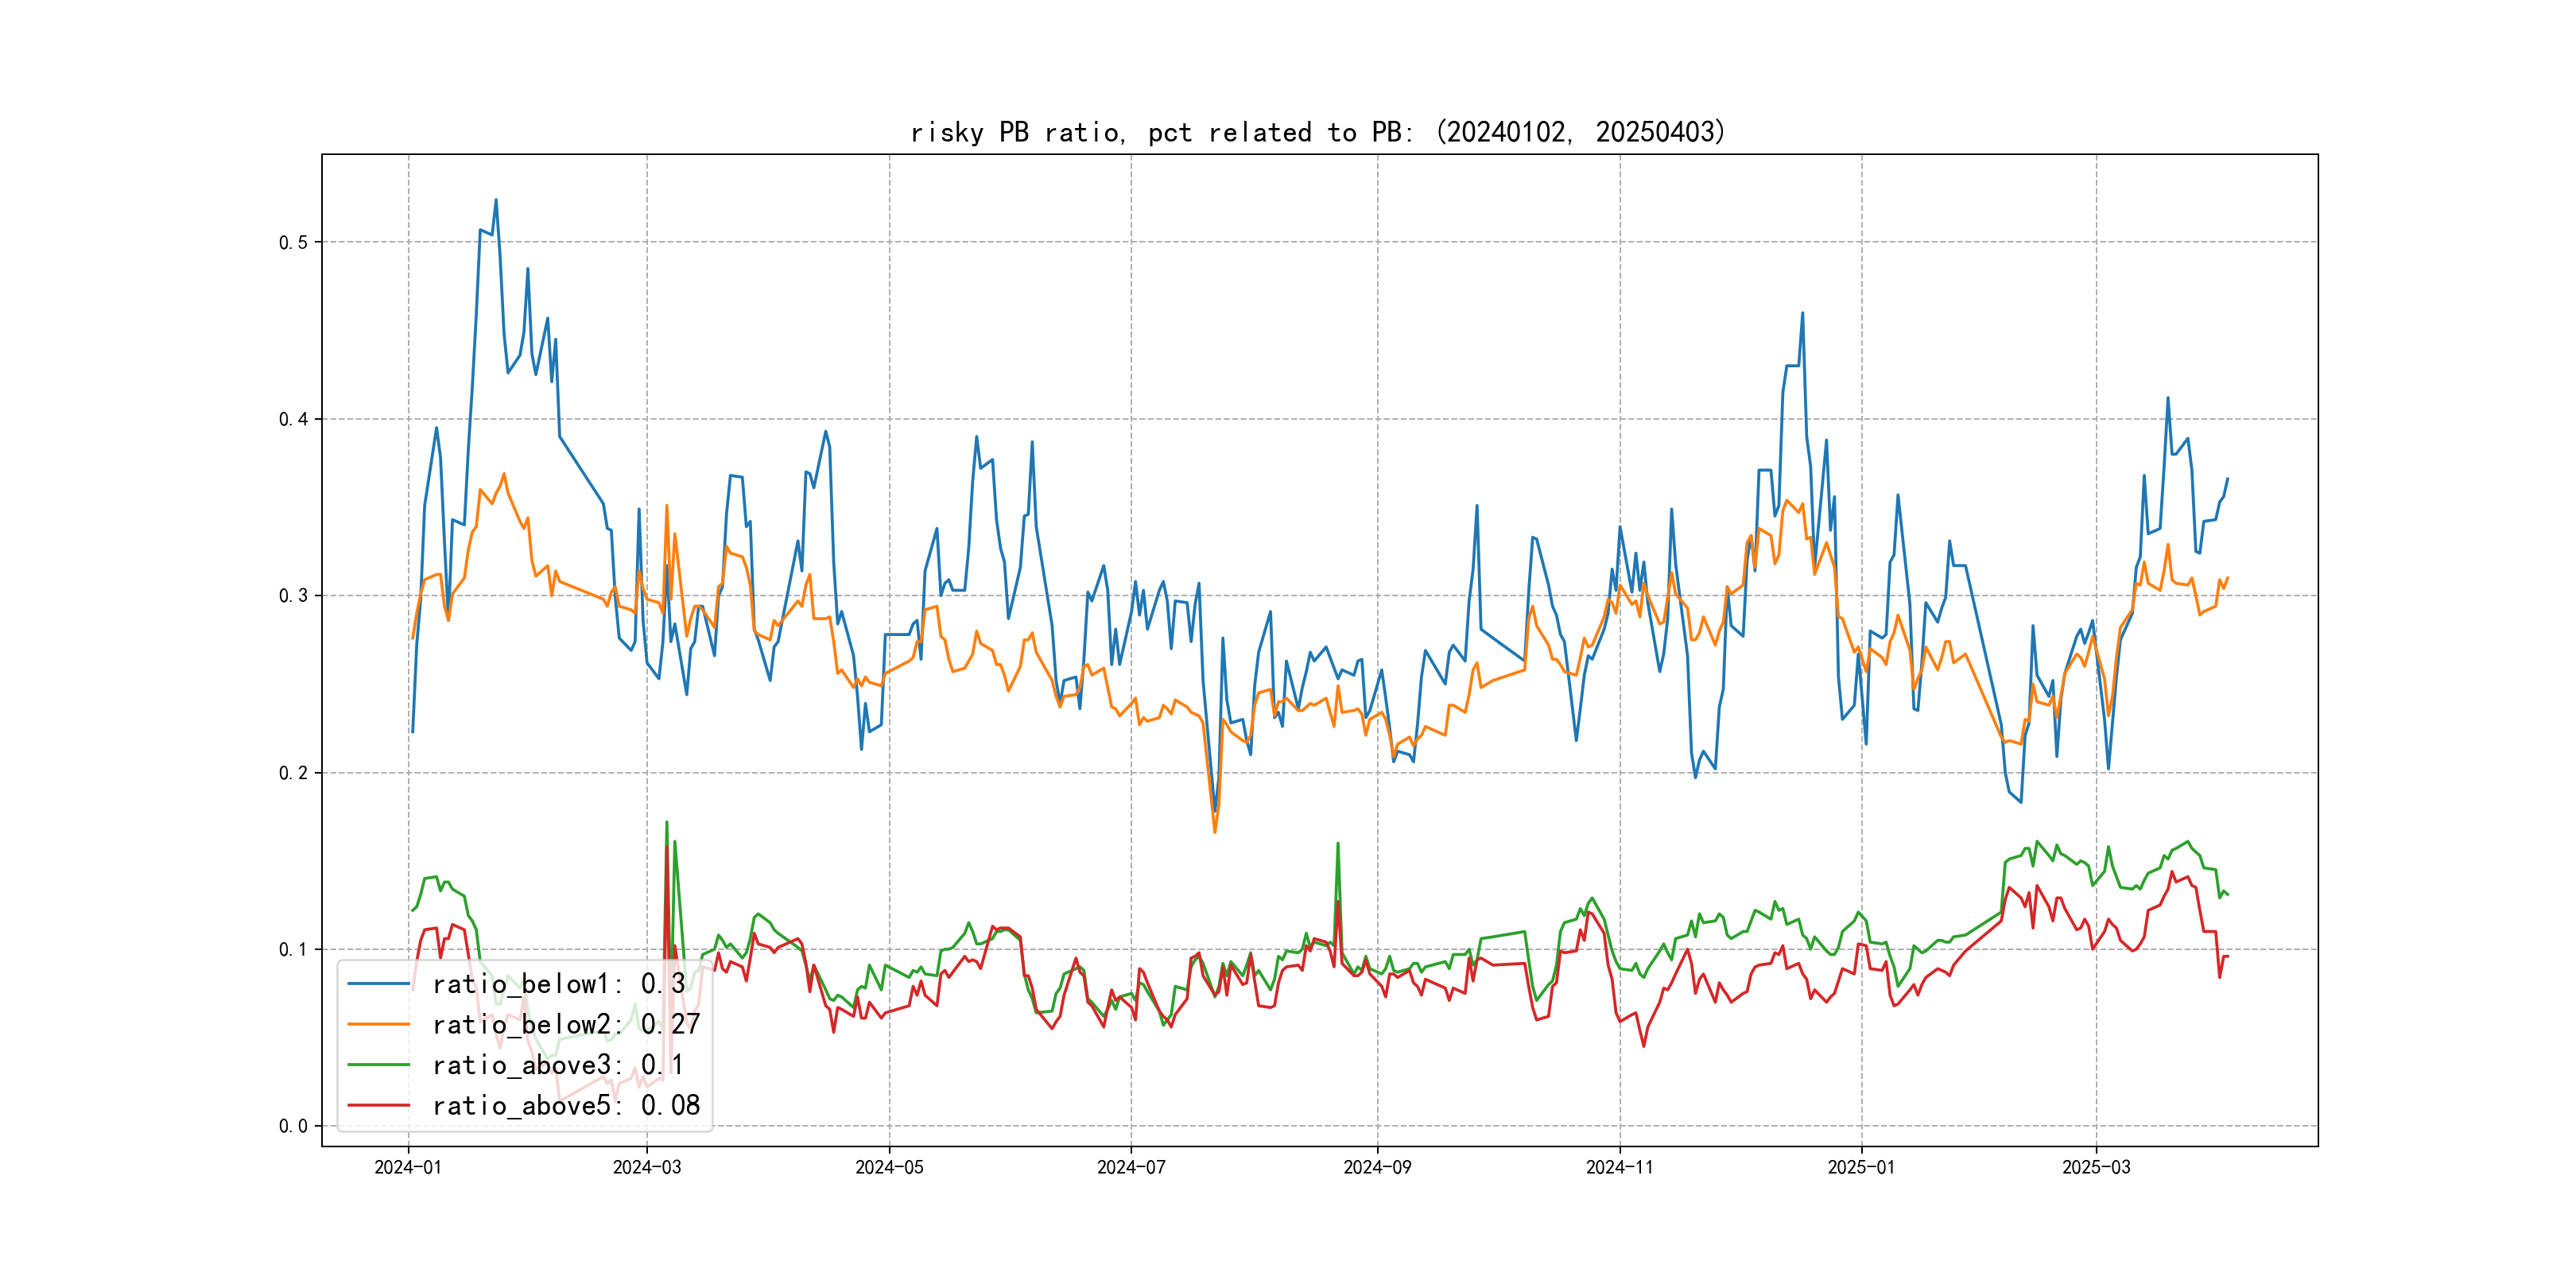Select the 'ratio_below1: 0.3' legend label
The image size is (2576, 1288).
coord(558,984)
